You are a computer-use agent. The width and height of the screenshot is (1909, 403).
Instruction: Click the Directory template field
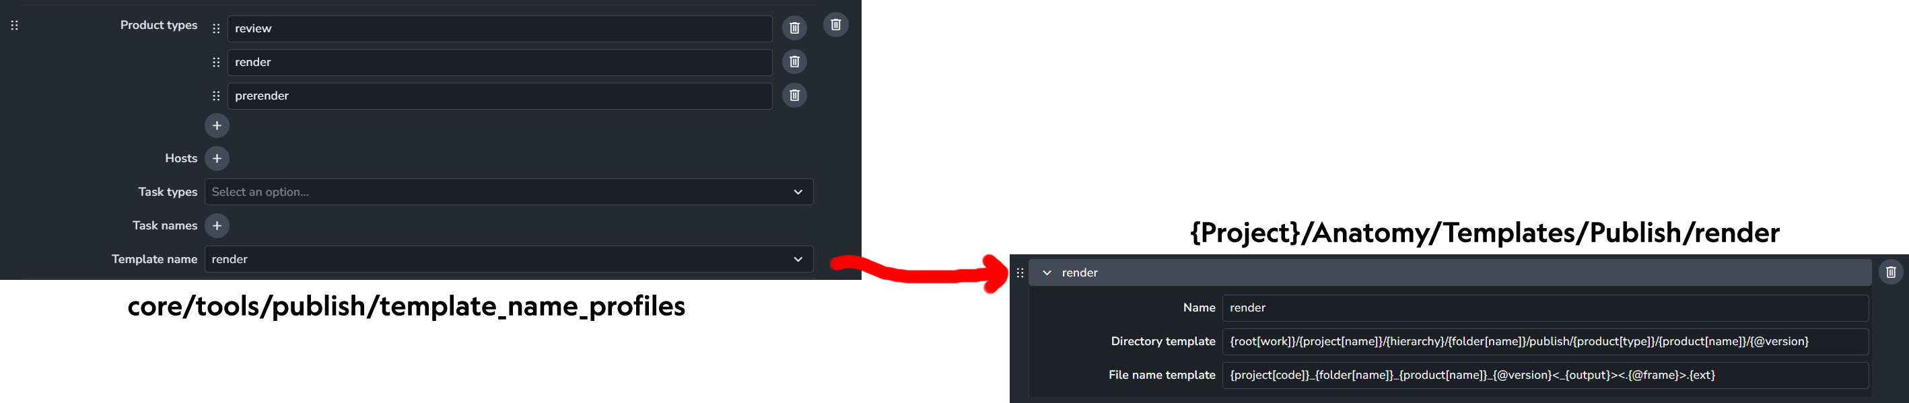1545,342
